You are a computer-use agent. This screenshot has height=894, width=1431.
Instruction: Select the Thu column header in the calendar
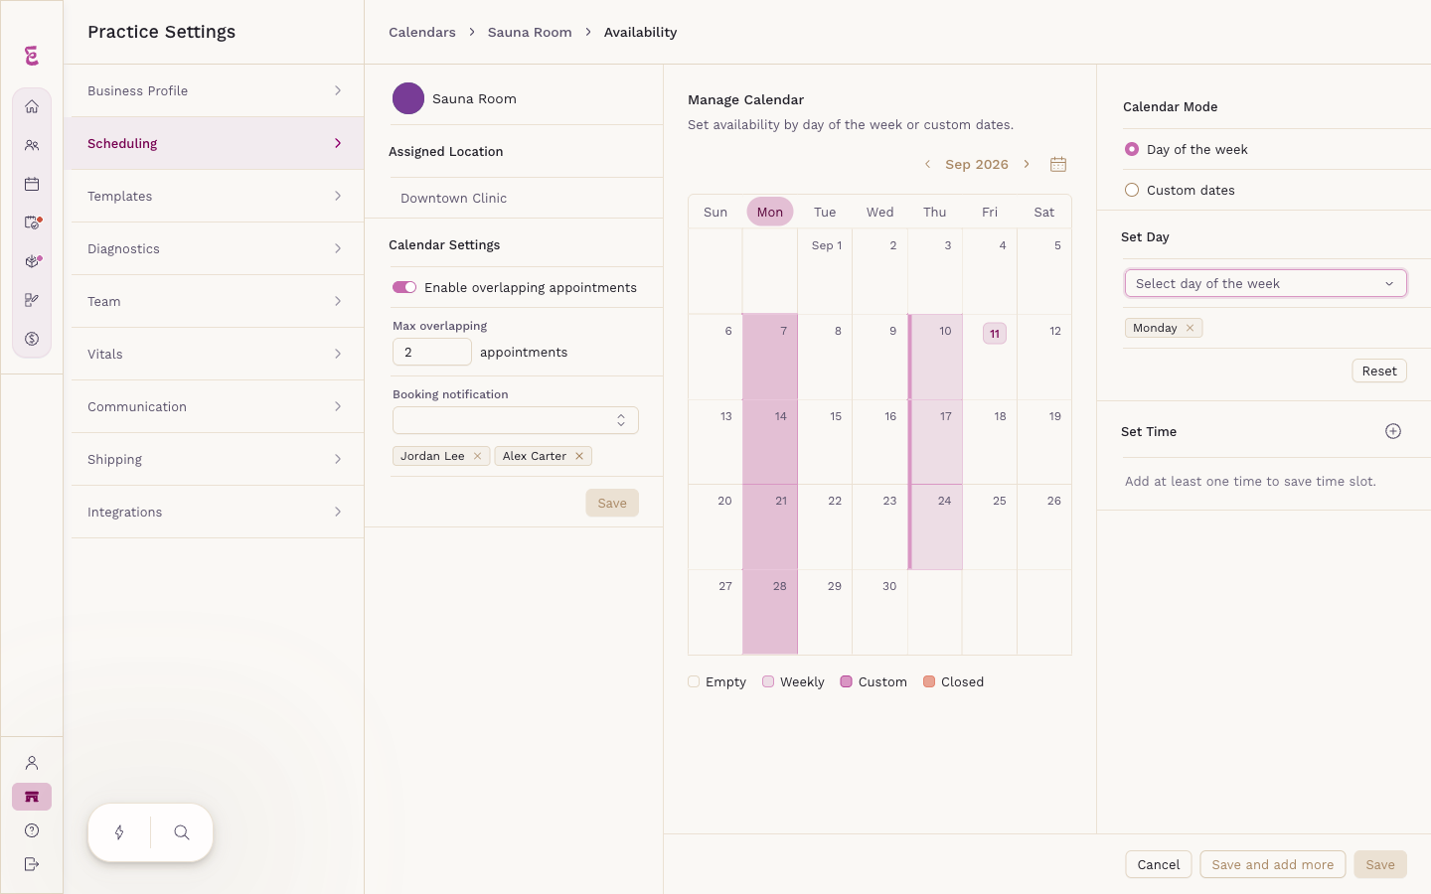click(935, 212)
